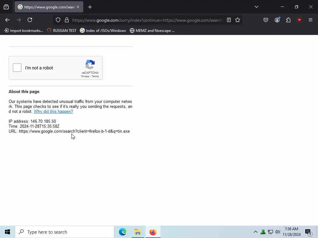
Task: Click the Import bookmarks toolbar item
Action: click(24, 31)
